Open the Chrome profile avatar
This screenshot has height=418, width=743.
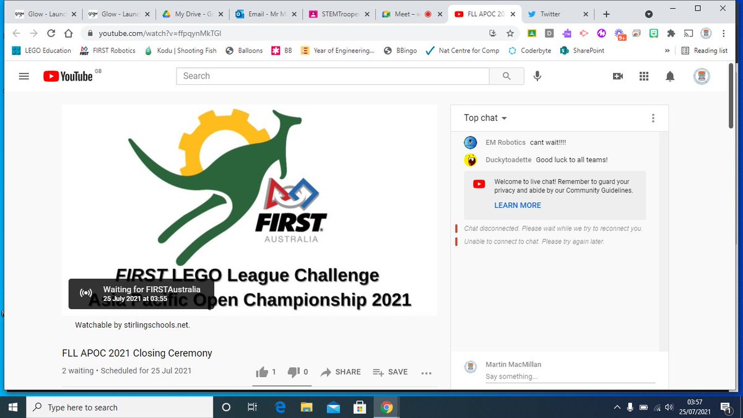tap(706, 33)
